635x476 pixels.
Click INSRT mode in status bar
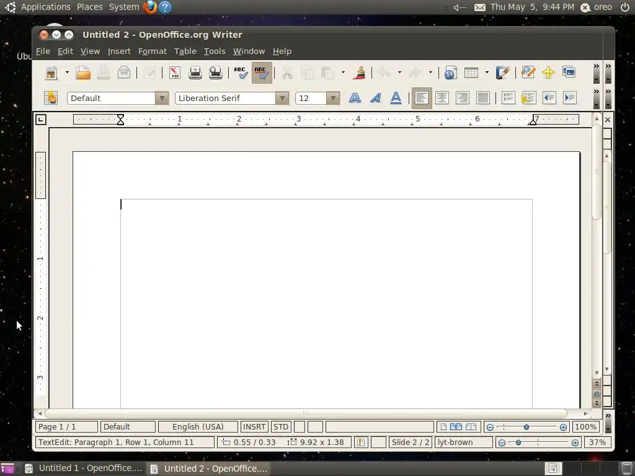(254, 426)
